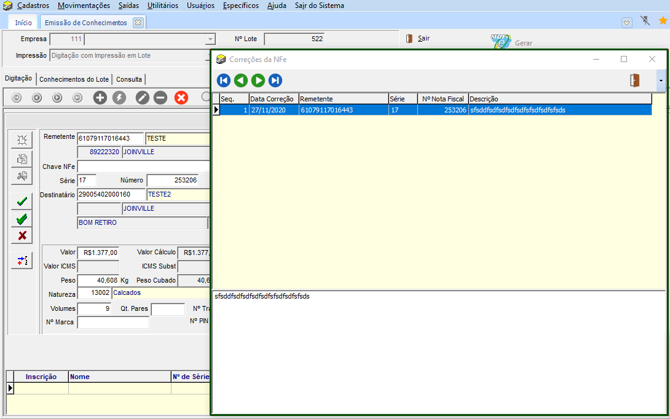Click the Descrição column header
Screen dimensions: 670x419
click(x=560, y=99)
